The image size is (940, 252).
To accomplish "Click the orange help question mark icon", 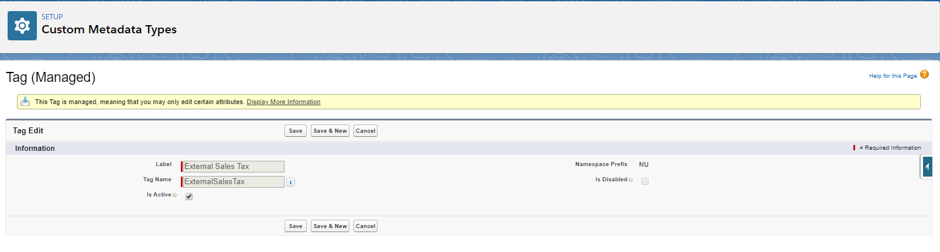I will point(924,74).
